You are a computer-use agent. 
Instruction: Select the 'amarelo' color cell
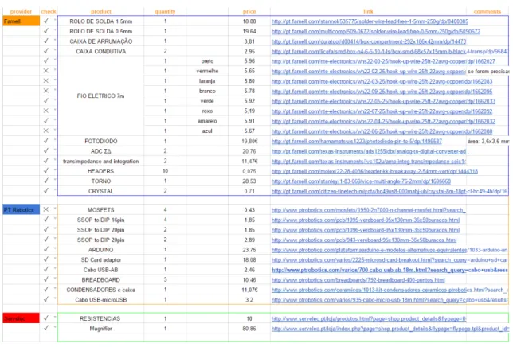[x=207, y=121]
